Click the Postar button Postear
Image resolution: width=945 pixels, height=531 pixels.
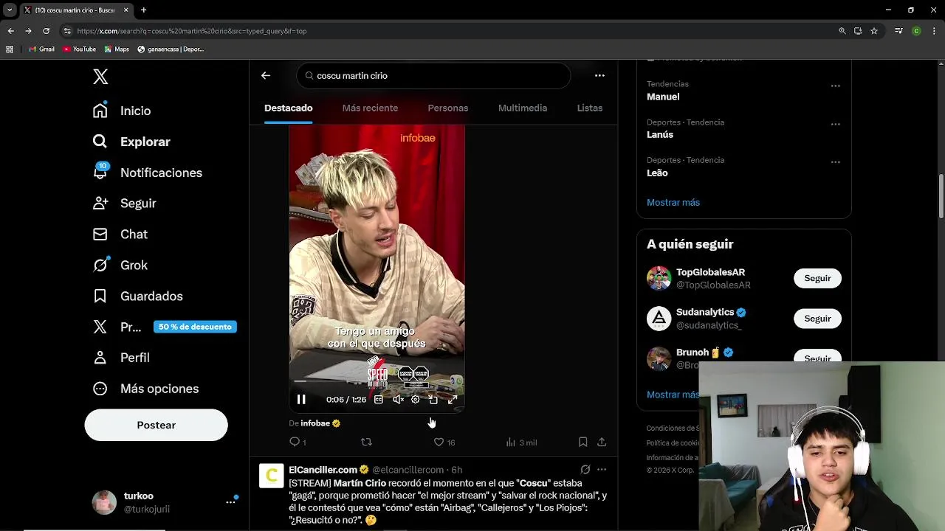[x=156, y=425]
